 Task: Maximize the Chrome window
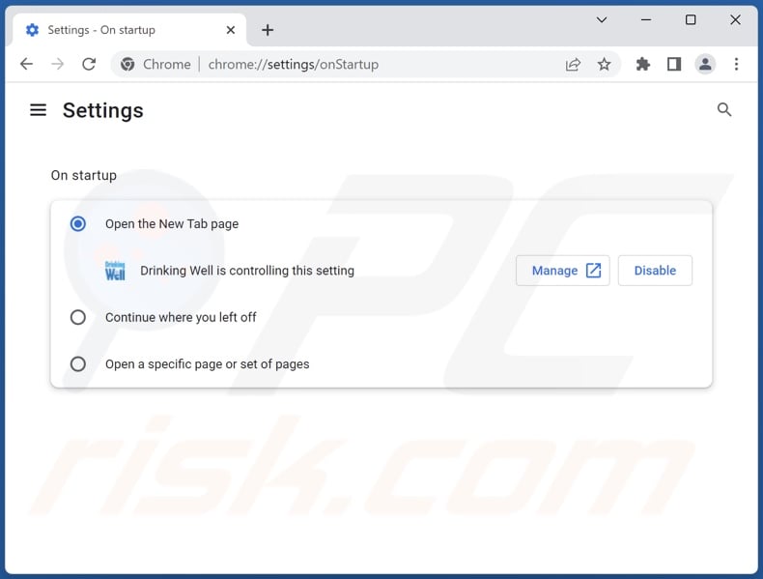691,20
